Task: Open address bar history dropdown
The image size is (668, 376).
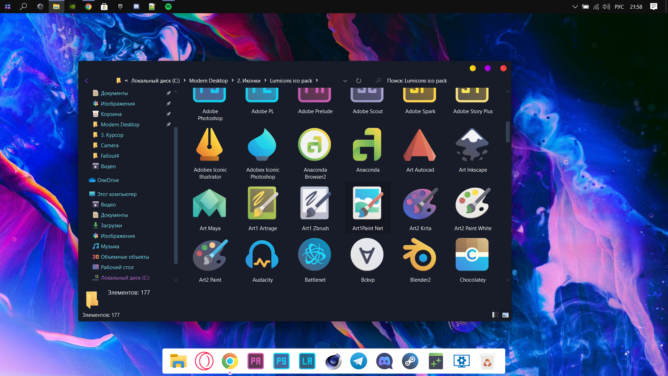Action: [345, 81]
